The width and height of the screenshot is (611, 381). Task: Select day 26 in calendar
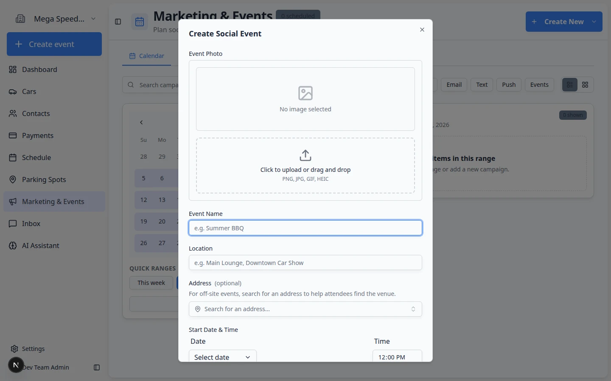tap(143, 243)
